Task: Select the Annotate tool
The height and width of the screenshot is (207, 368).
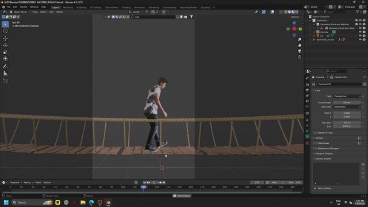Action: [x=5, y=67]
